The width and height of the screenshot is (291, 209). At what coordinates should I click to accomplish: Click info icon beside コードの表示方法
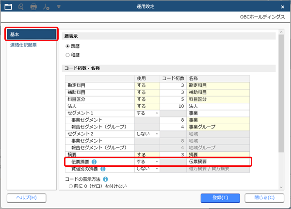point(105,179)
